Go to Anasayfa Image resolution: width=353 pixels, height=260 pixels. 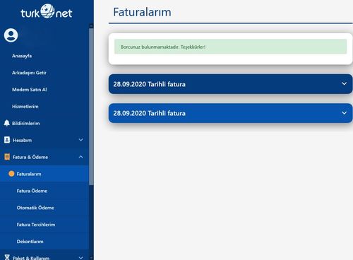[22, 56]
